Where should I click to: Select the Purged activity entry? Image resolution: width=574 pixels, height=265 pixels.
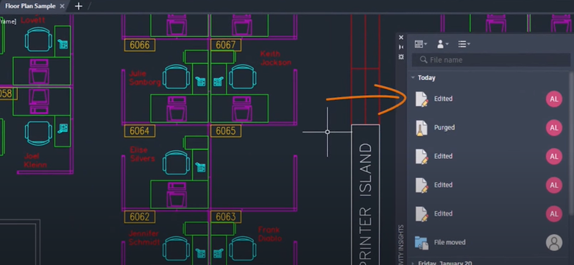489,128
